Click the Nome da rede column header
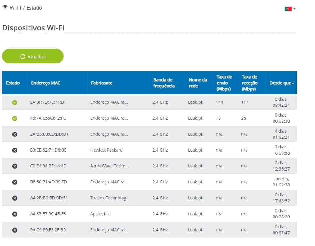 (x=198, y=83)
